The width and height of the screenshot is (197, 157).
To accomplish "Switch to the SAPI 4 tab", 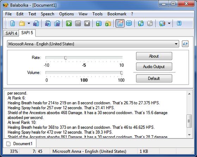I will click(11, 33).
